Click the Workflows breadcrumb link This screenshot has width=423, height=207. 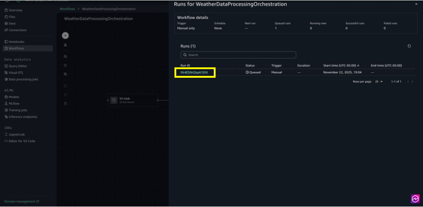click(x=67, y=9)
